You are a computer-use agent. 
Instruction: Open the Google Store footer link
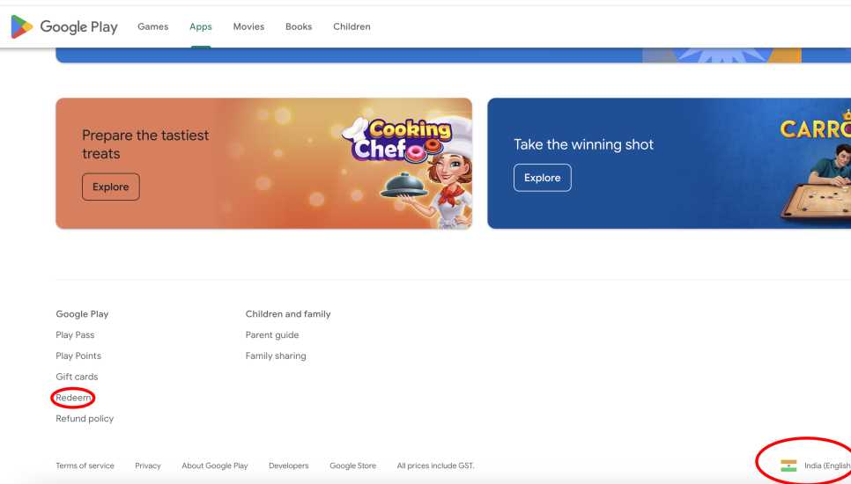pyautogui.click(x=352, y=466)
